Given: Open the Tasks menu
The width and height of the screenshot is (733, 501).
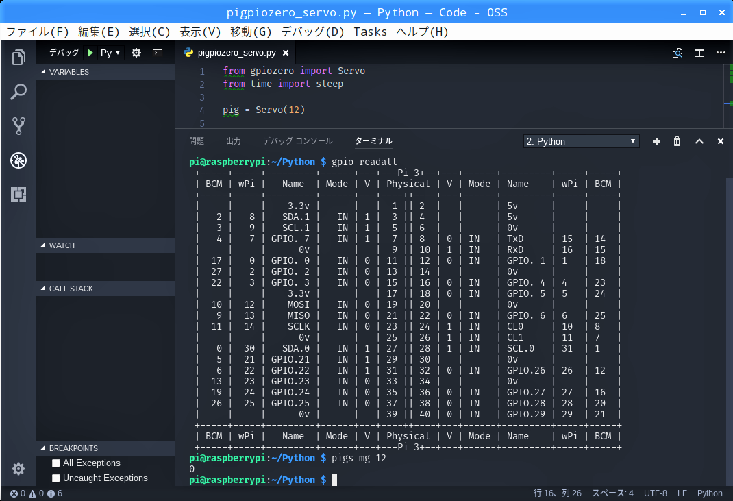Looking at the screenshot, I should tap(370, 32).
